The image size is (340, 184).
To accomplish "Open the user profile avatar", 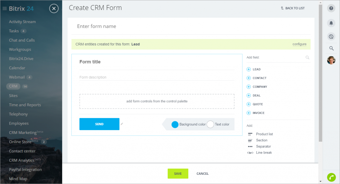I will tap(331, 60).
